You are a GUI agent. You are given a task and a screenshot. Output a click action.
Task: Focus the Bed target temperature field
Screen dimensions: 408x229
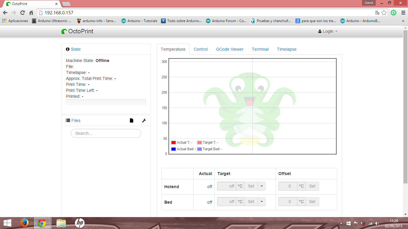227,202
